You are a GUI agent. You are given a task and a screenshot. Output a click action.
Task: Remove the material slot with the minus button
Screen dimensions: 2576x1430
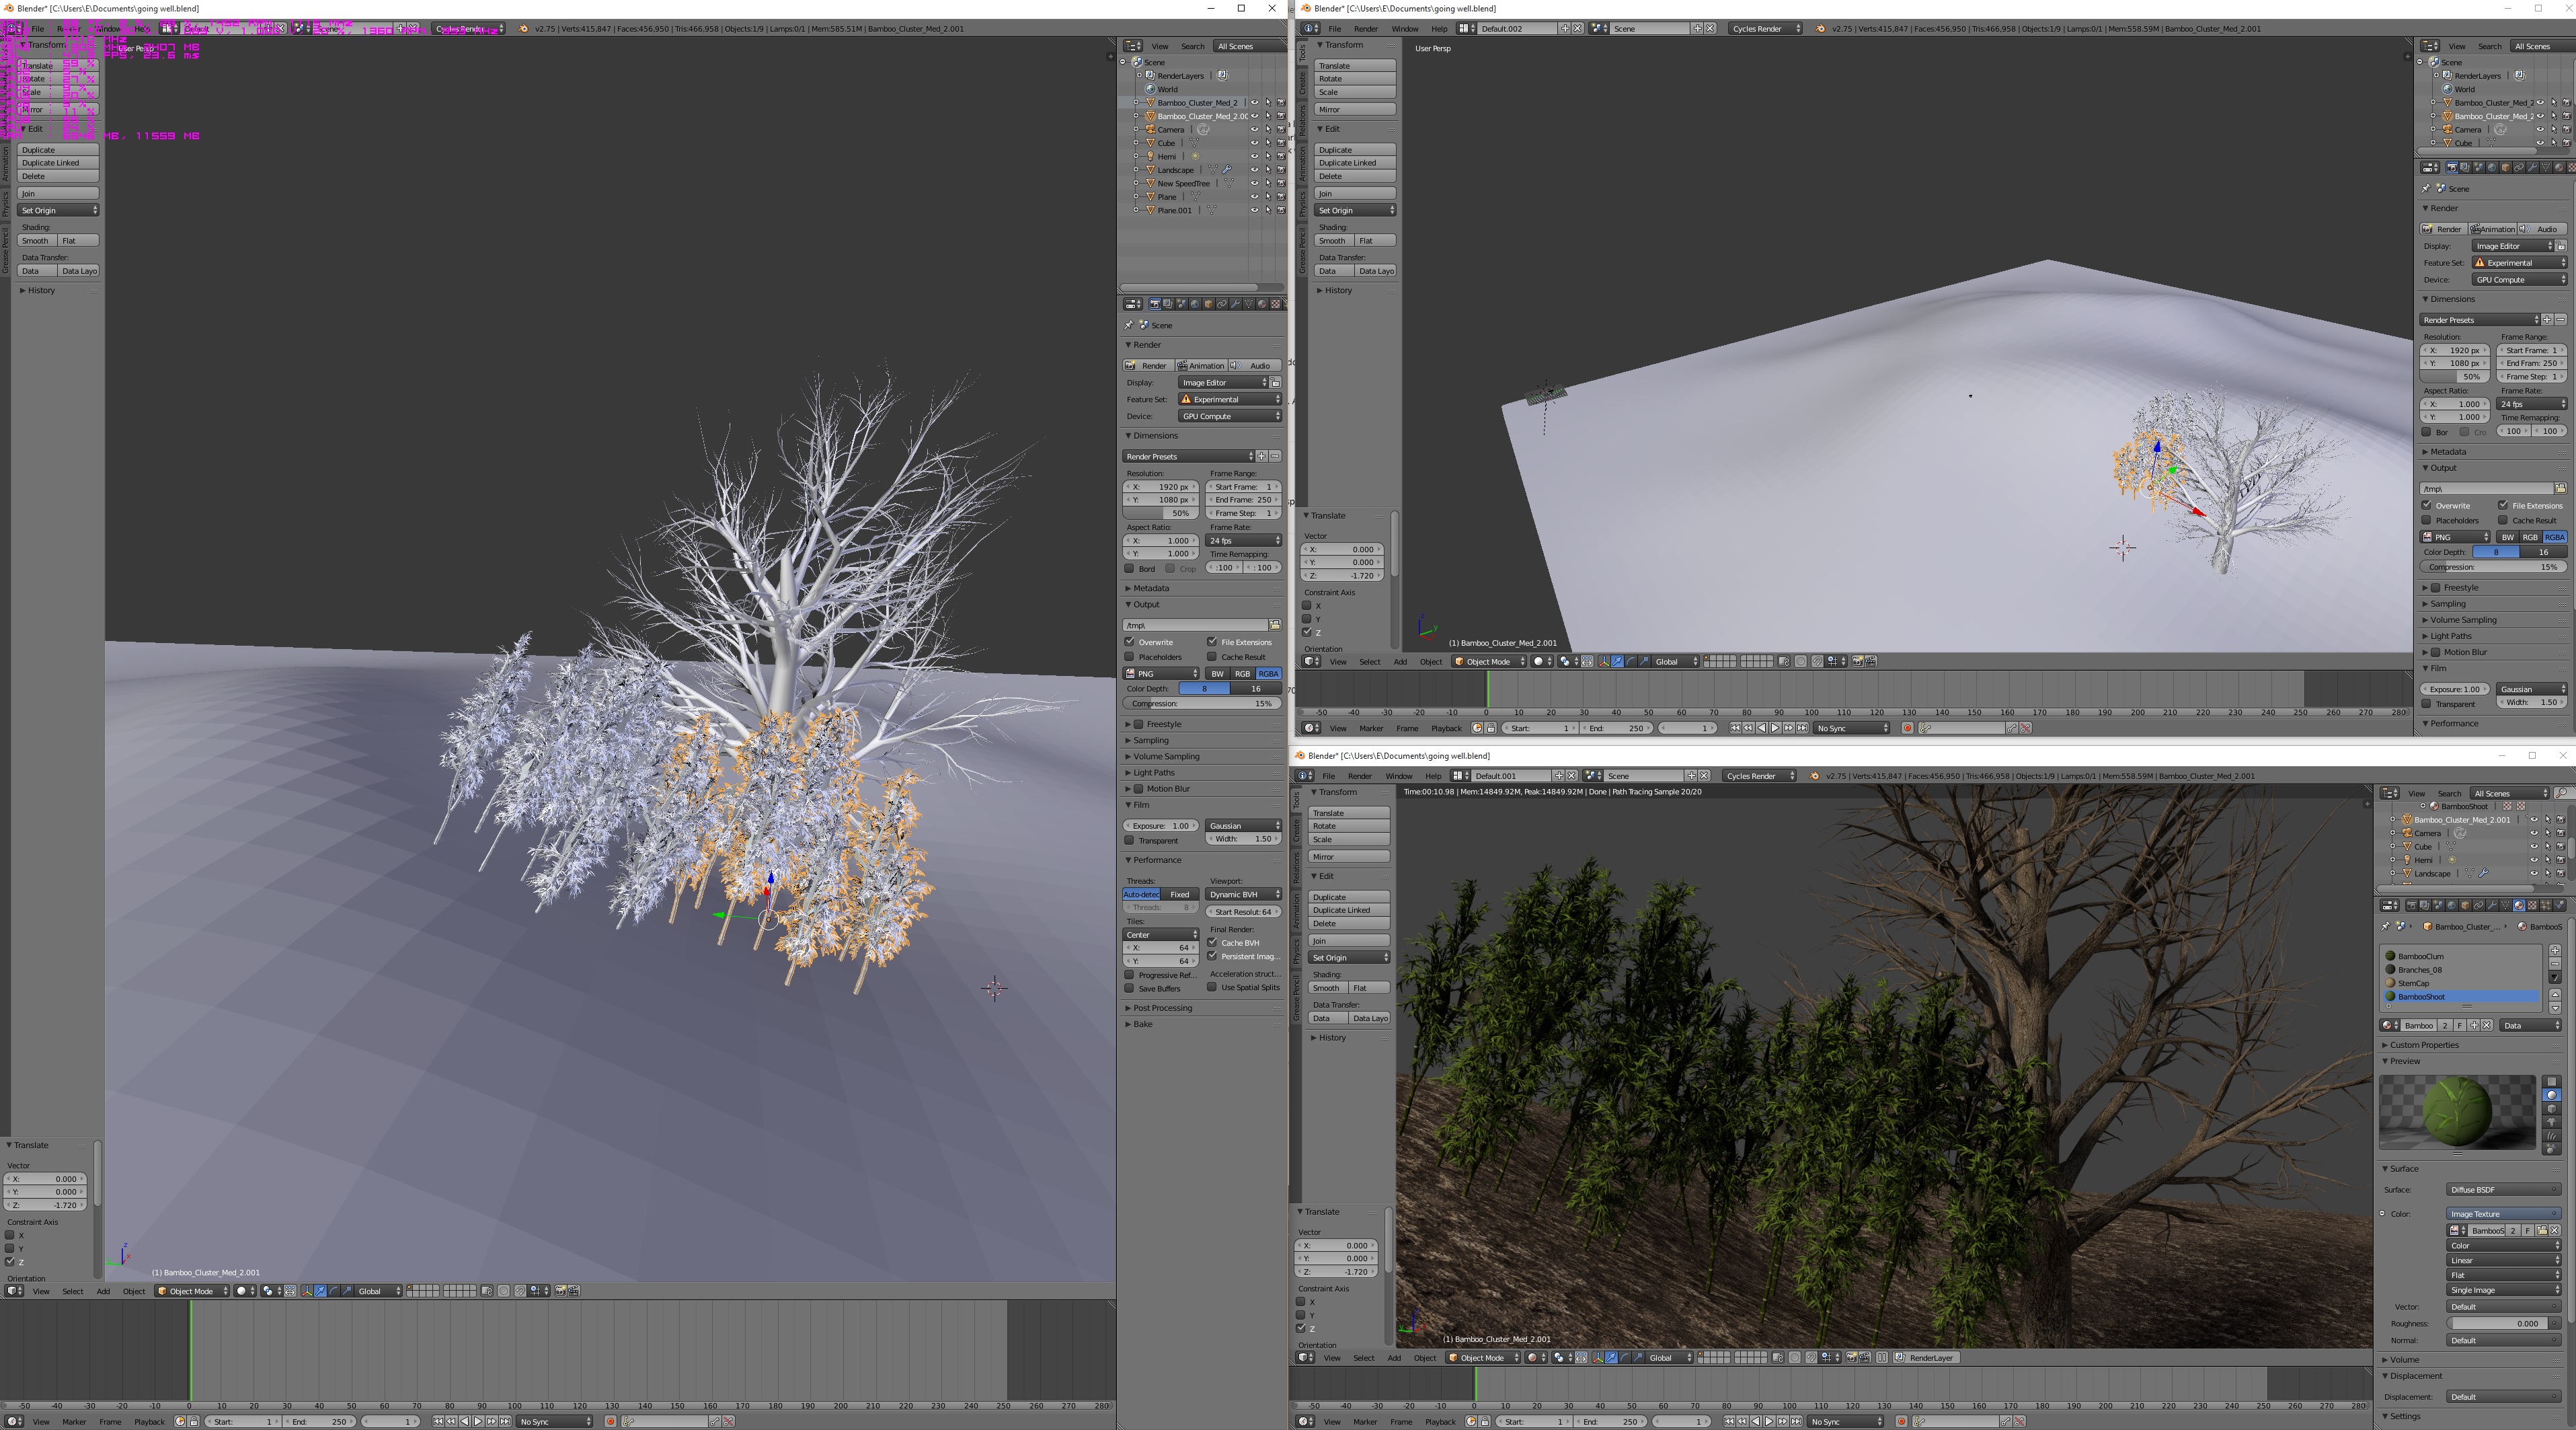click(x=2555, y=964)
